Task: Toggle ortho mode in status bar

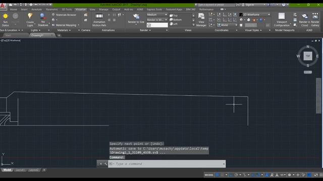Action: [x=231, y=175]
